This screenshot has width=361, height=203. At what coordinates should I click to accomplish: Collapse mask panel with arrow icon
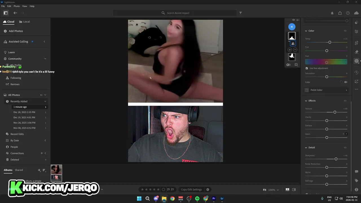(x=298, y=20)
